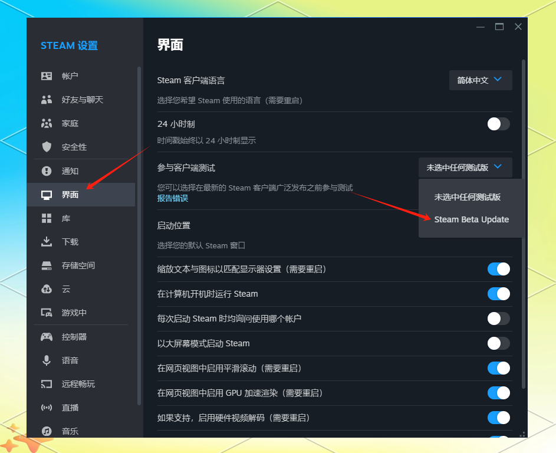
Task: Click the 音乐 music note icon
Action: coord(47,431)
